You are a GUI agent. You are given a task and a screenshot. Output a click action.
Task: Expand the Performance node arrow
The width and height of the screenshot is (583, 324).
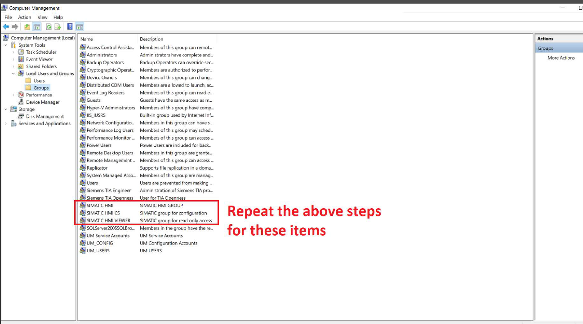(x=13, y=95)
